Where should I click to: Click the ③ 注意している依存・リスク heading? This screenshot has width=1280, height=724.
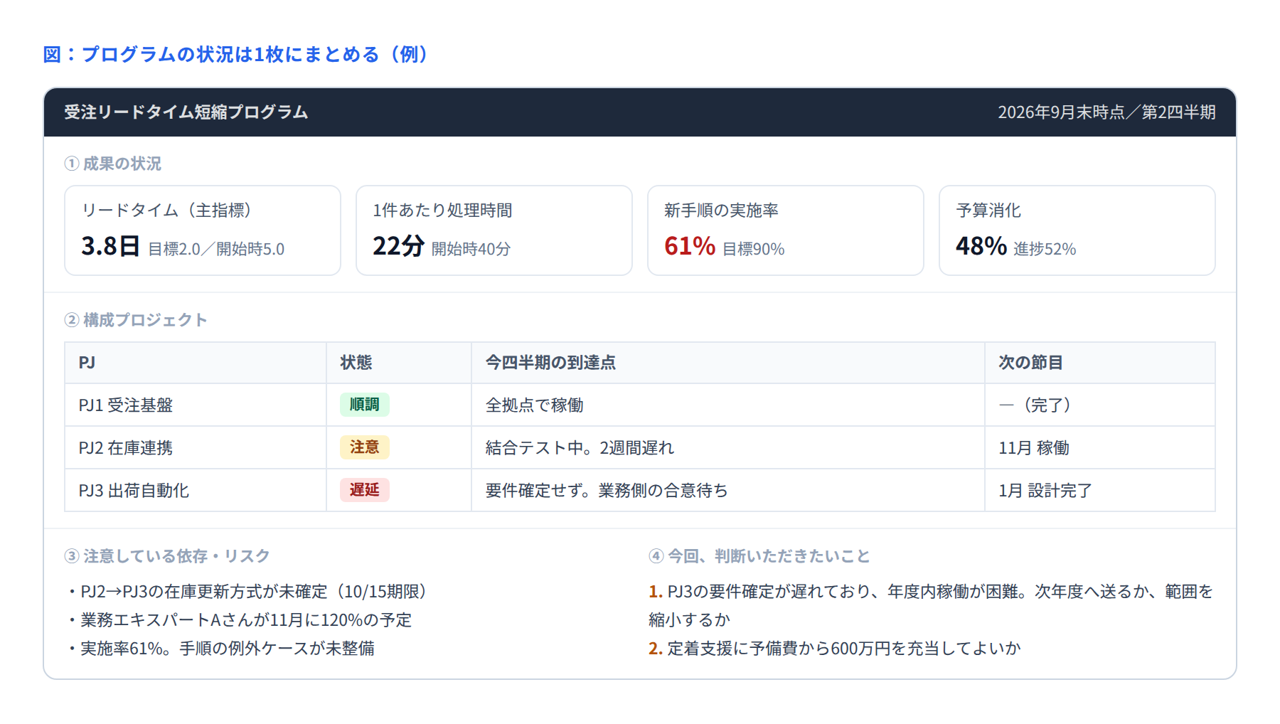click(167, 556)
